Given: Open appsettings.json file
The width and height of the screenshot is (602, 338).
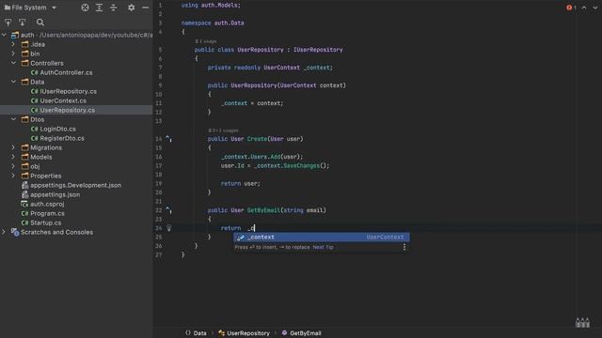Looking at the screenshot, I should point(55,194).
